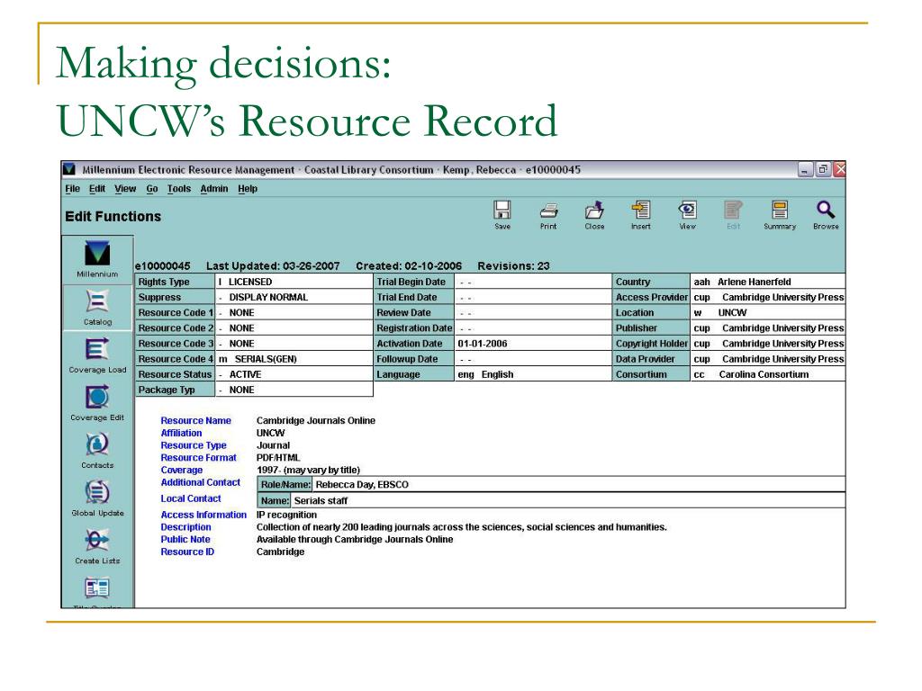Click the Save toolbar icon
Viewport: 922px width, 691px height.
502,214
